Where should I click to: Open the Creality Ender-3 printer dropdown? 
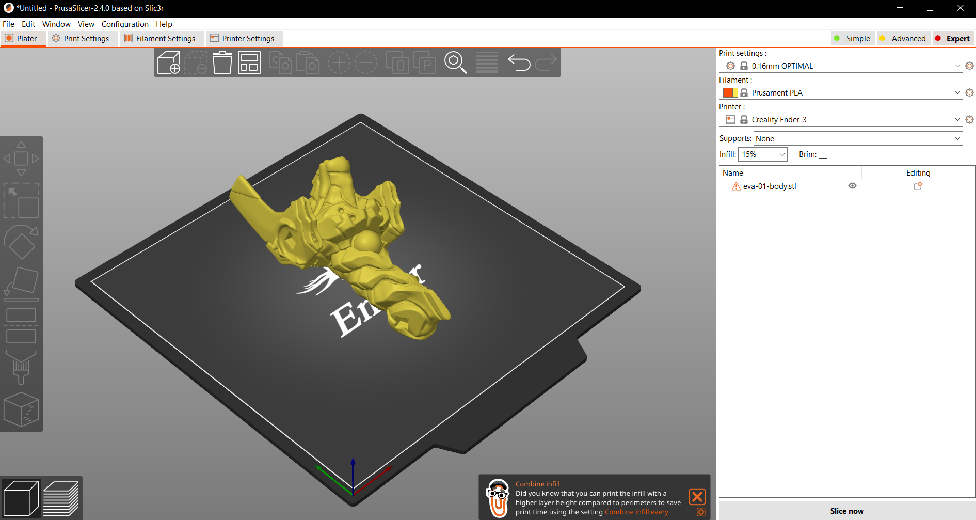click(x=841, y=120)
